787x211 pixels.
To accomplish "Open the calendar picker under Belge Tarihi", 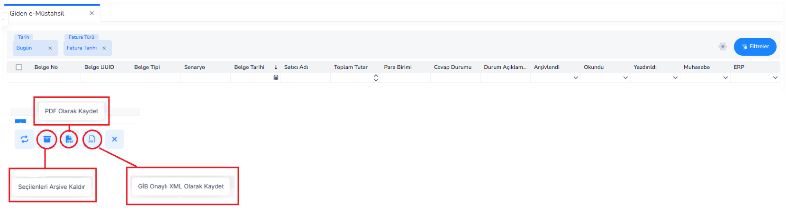I will pyautogui.click(x=276, y=78).
